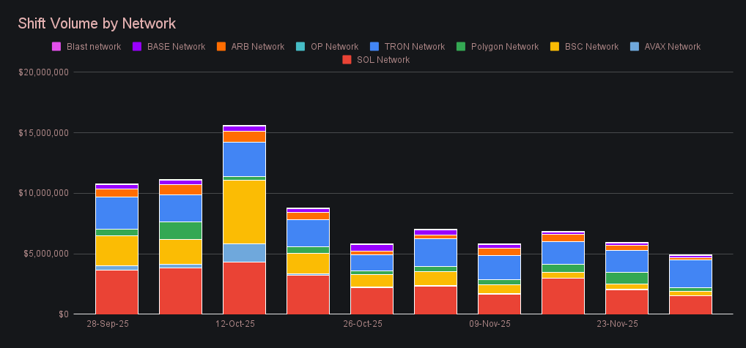Click green Polygon segment in 23-Nov-25 bar

tap(627, 278)
